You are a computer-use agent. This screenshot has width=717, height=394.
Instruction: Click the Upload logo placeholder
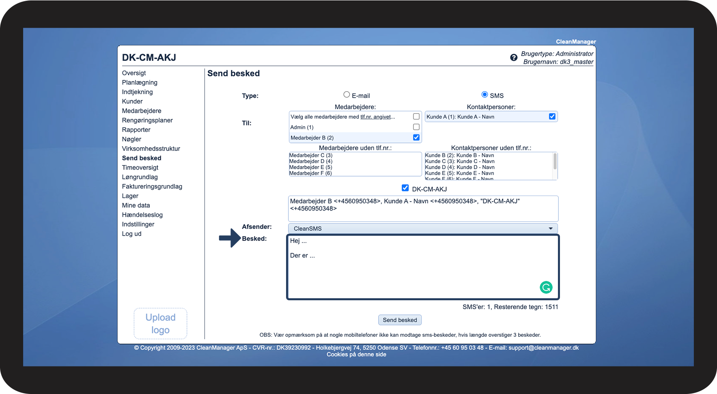click(x=160, y=323)
